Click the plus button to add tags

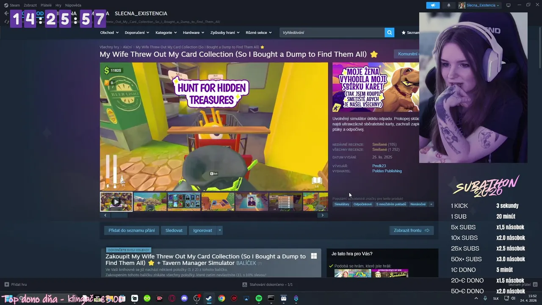pyautogui.click(x=431, y=204)
